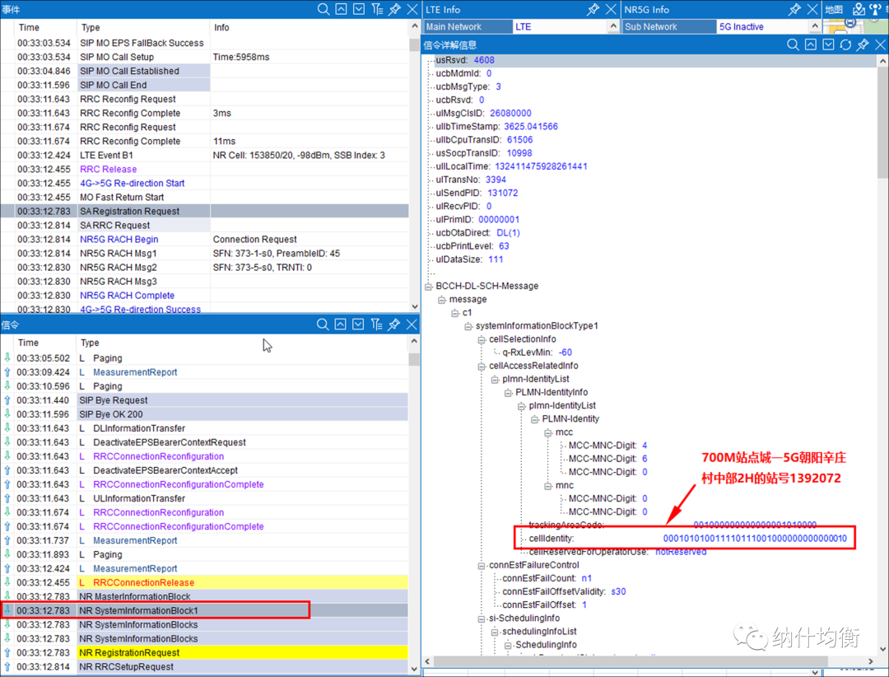Click the down-arrow box icon in 信令 panel
Viewport: 889px width, 677px height.
pyautogui.click(x=358, y=324)
